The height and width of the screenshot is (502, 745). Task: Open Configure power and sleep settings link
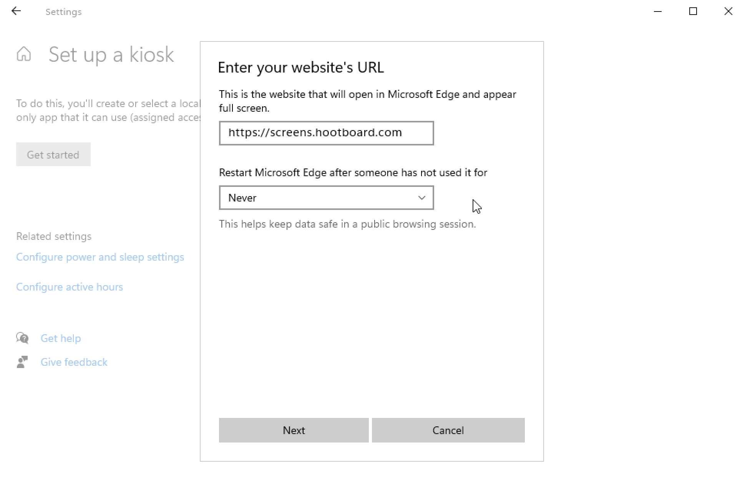[x=100, y=257]
